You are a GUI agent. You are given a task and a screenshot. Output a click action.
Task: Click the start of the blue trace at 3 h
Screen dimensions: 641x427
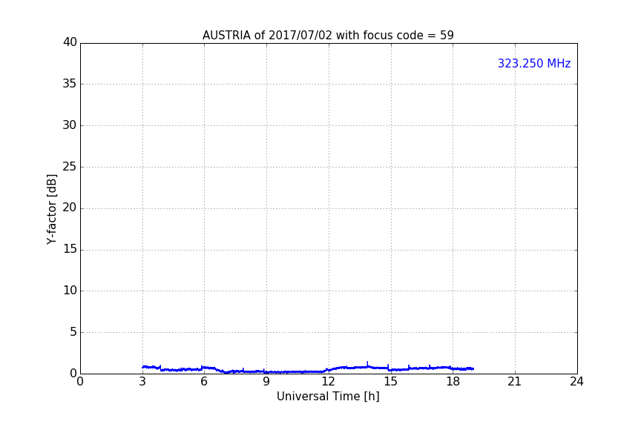(143, 367)
